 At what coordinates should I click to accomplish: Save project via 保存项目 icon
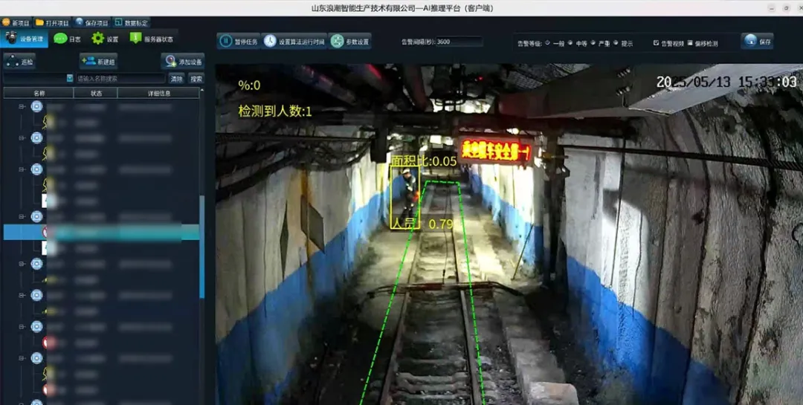pos(92,23)
